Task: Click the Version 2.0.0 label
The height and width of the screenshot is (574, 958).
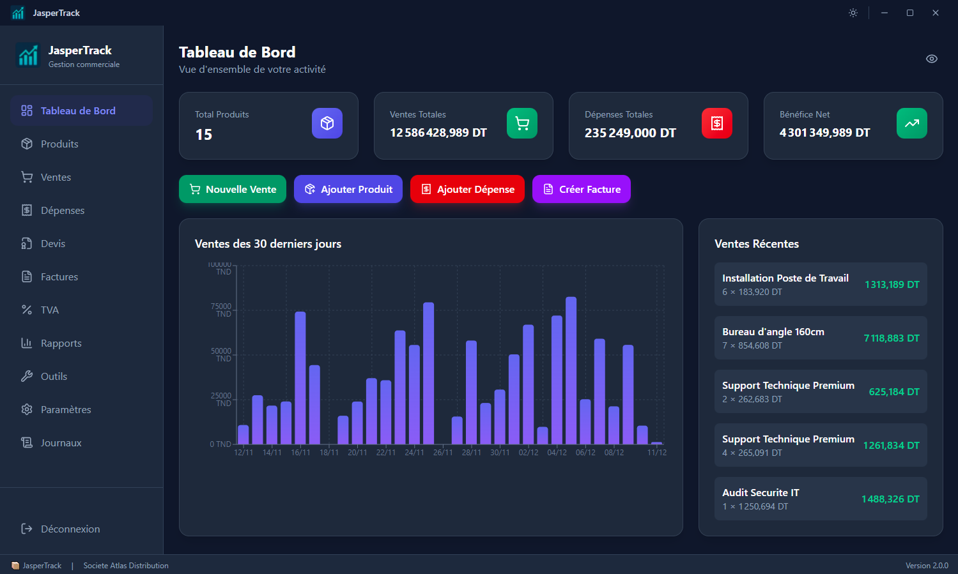Action: pos(927,566)
